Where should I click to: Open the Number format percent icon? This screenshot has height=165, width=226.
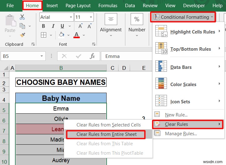pos(137,19)
